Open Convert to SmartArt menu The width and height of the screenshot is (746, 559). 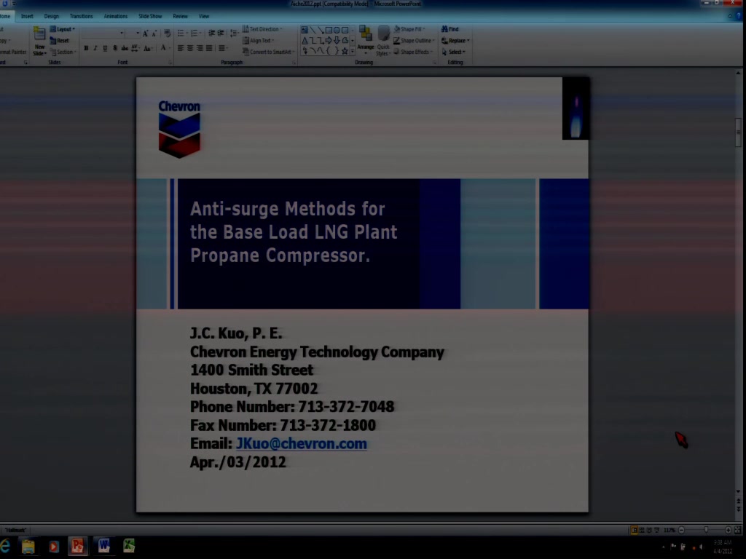(x=269, y=52)
